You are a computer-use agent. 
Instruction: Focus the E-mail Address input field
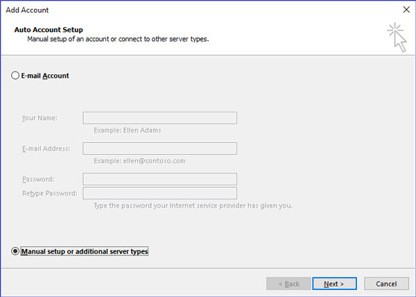[159, 148]
